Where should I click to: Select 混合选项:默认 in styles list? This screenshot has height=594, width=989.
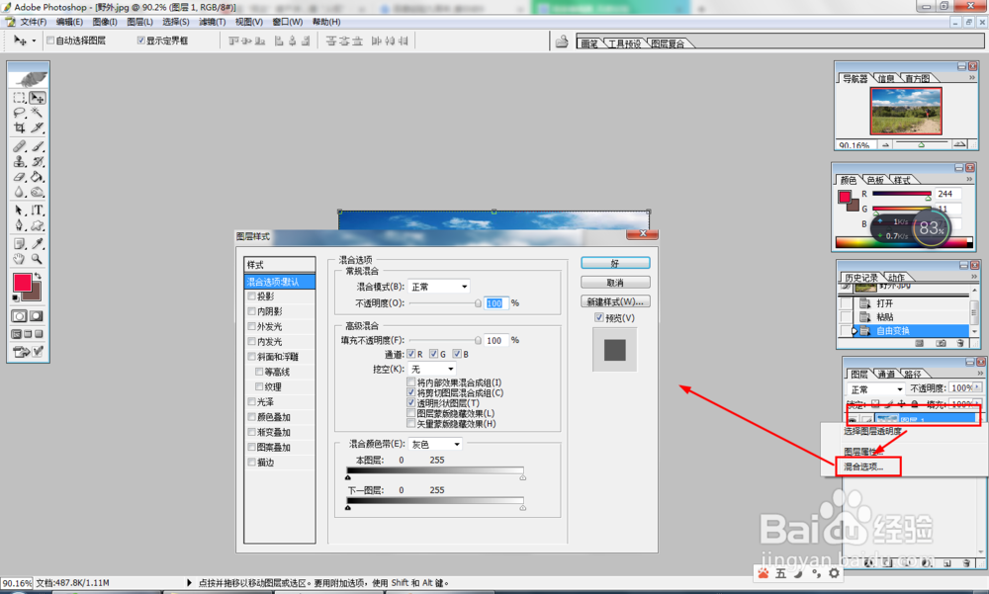[280, 282]
